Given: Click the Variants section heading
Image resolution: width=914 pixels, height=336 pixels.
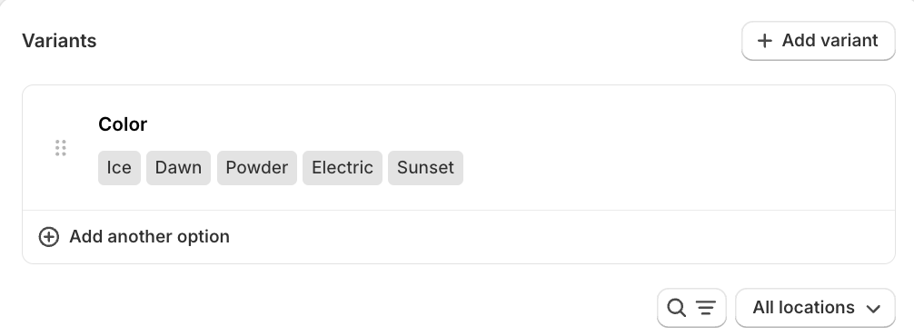Looking at the screenshot, I should 59,41.
